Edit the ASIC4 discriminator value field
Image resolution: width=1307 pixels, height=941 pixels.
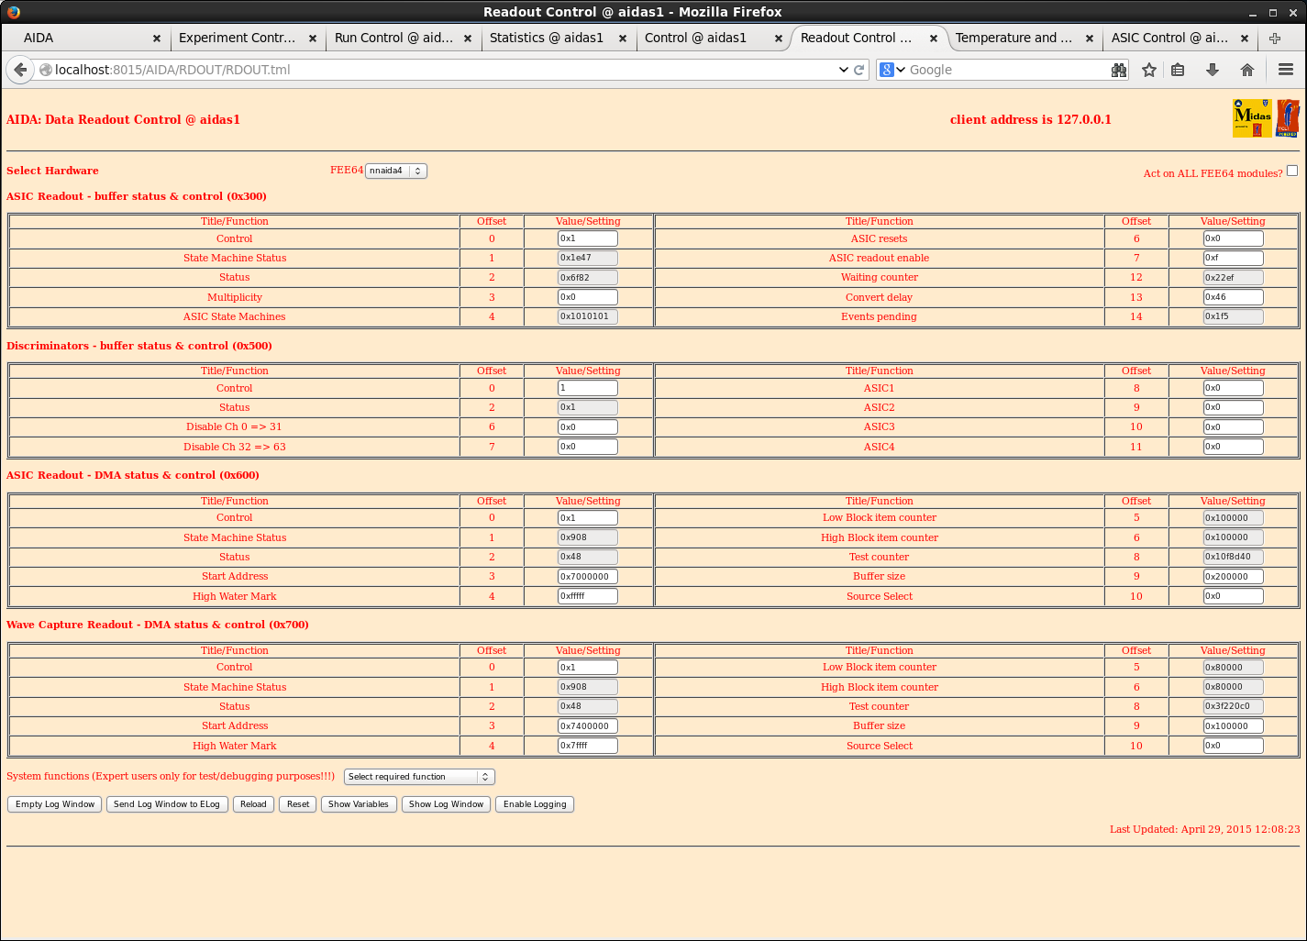click(x=1233, y=447)
